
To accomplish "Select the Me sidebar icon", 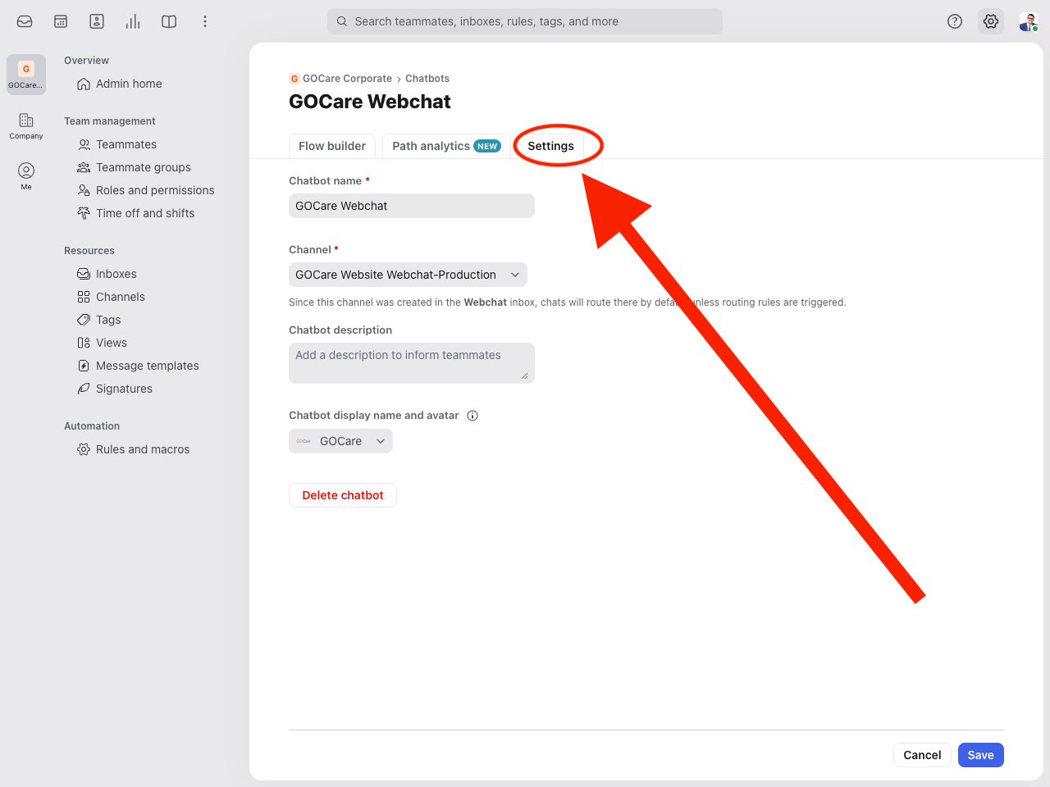I will point(26,175).
